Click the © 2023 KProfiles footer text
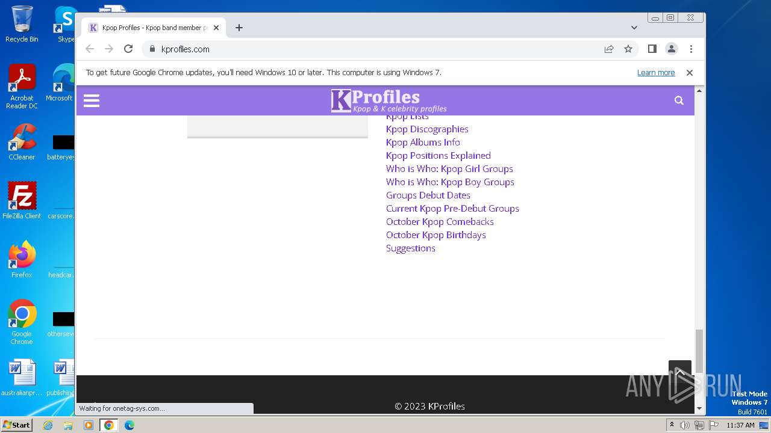The image size is (771, 433). point(429,406)
